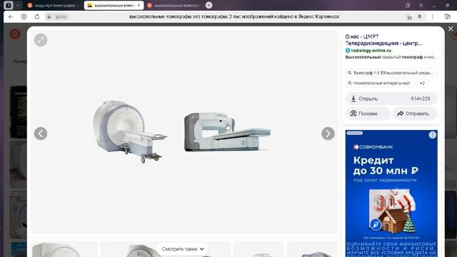Click the browser back arrow
Viewport: 457px width, 257px height.
11,16
